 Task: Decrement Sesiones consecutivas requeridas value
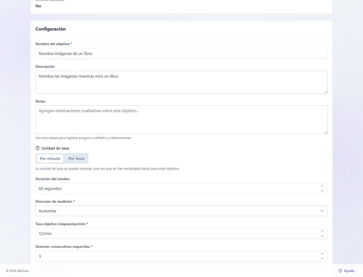[322, 259]
